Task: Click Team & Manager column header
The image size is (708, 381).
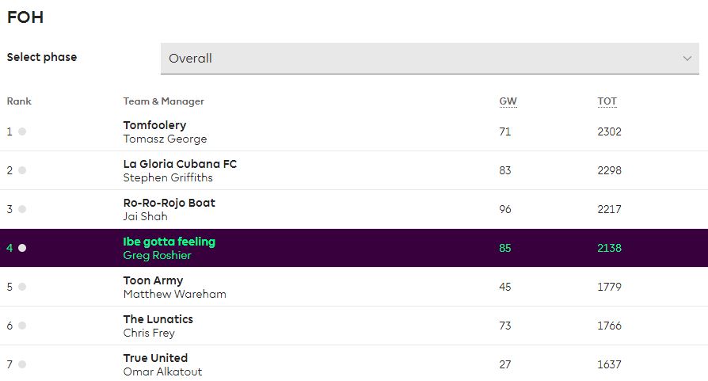Action: tap(163, 101)
